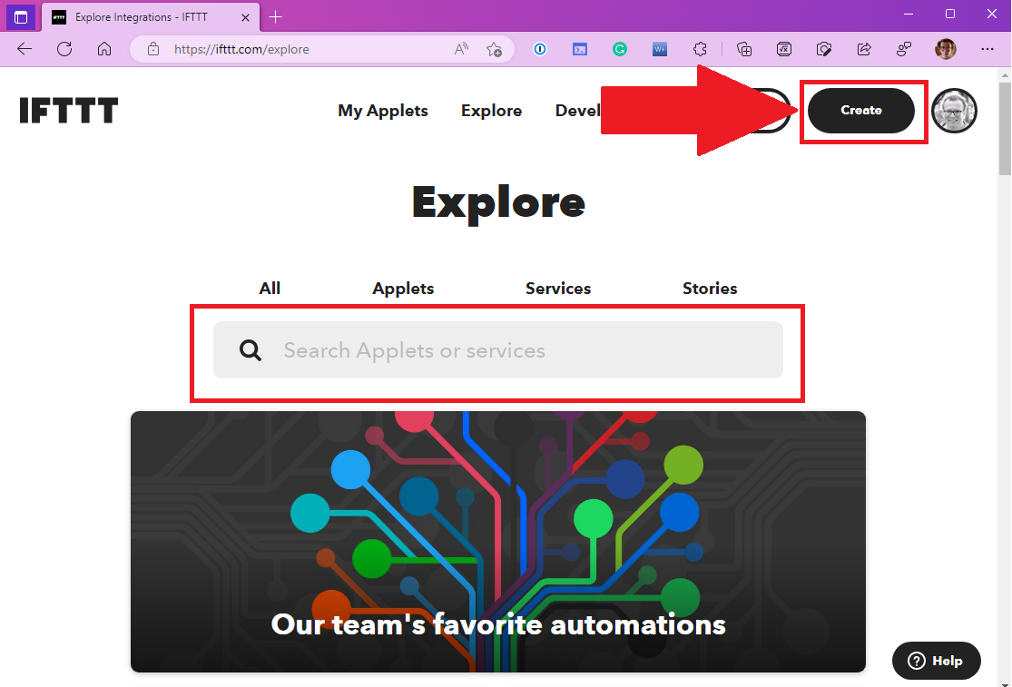Open Settings and more ellipsis menu
The height and width of the screenshot is (687, 1012).
(x=987, y=49)
